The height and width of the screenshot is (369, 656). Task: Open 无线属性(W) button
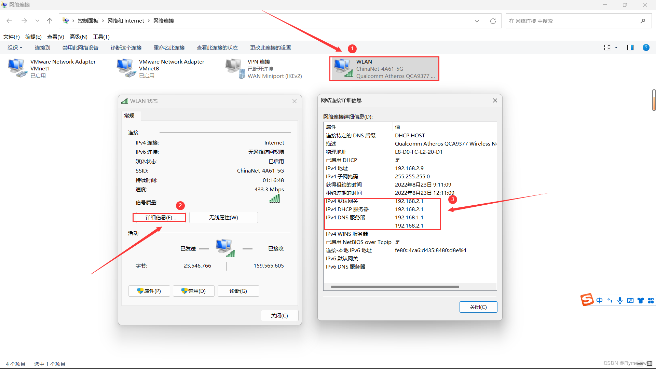pos(223,218)
